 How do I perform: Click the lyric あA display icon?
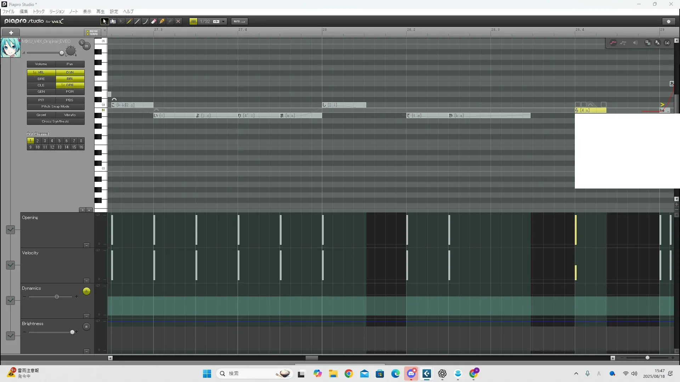click(x=657, y=43)
